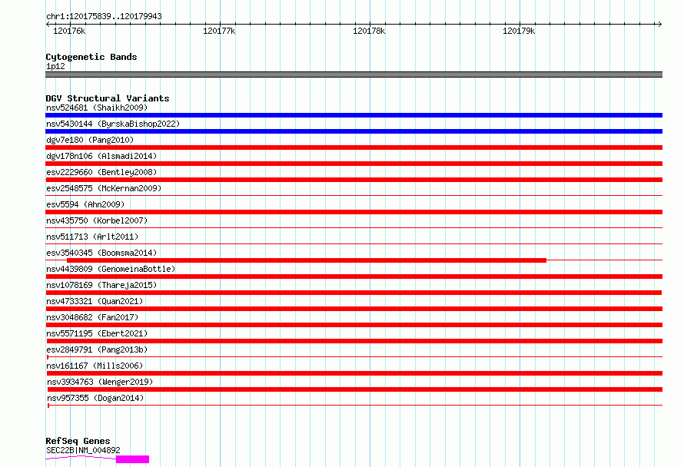Image resolution: width=684 pixels, height=467 pixels.
Task: Open the dgv7e180 (Pang2010) variant label
Action: pos(90,140)
